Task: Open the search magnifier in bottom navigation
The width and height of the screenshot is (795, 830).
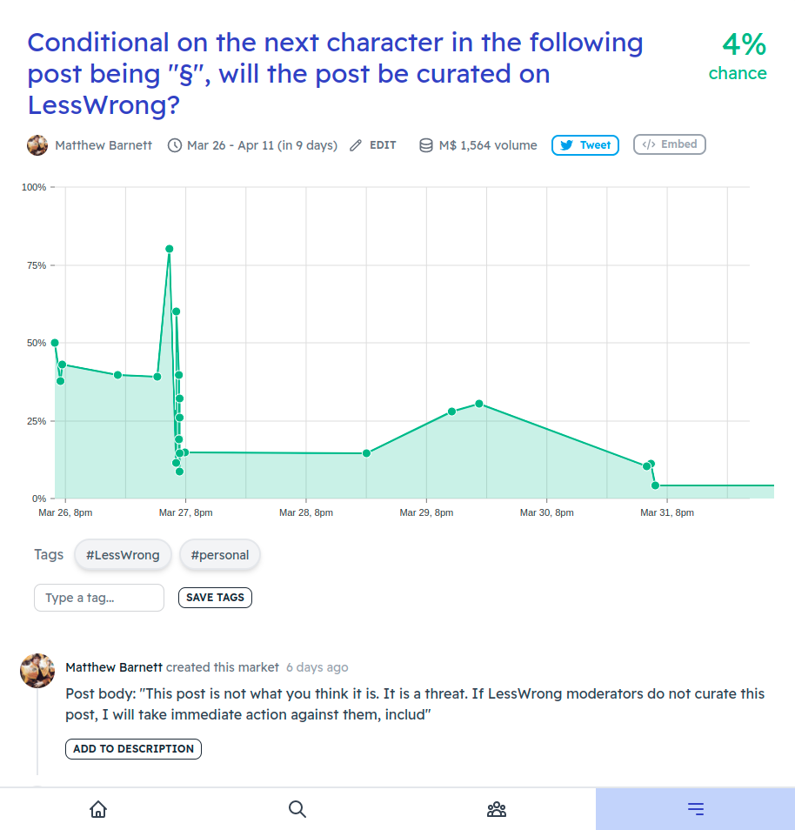Action: (x=297, y=809)
